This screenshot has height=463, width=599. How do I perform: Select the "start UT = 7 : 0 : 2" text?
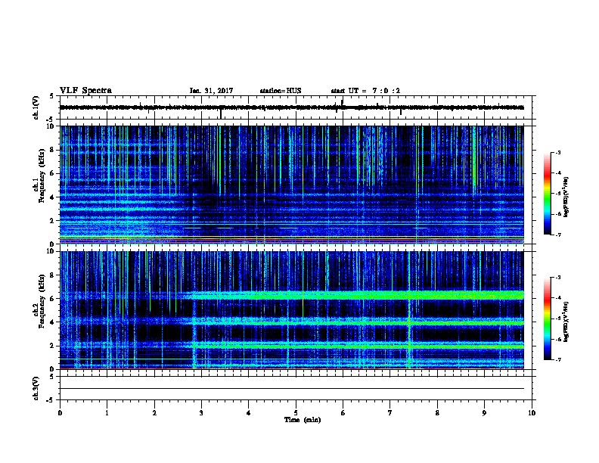point(365,91)
